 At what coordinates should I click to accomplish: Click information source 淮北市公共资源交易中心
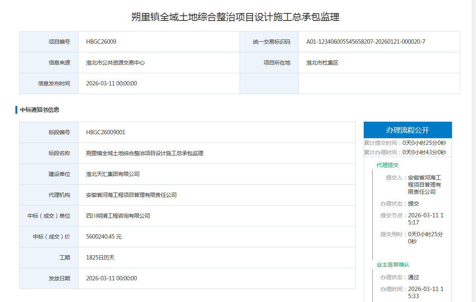pos(115,63)
